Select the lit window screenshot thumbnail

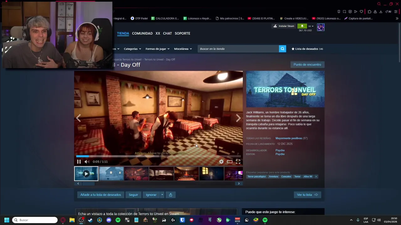coord(211,174)
